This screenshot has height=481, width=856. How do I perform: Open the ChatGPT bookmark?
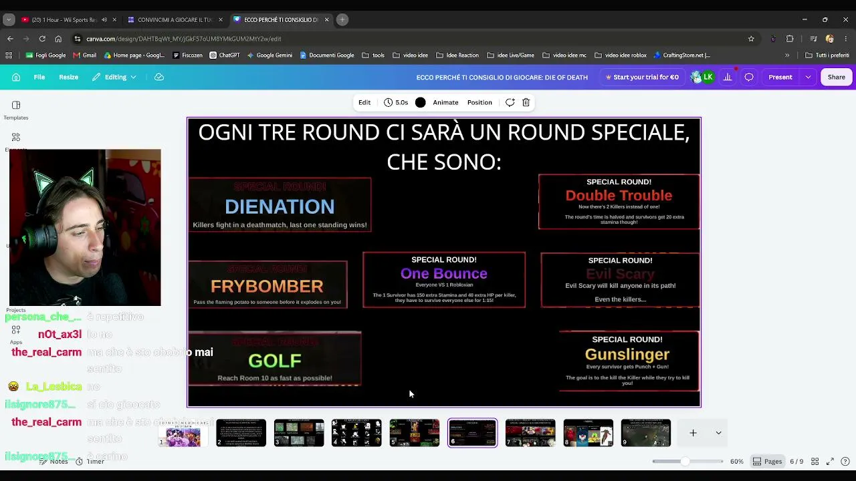(225, 55)
